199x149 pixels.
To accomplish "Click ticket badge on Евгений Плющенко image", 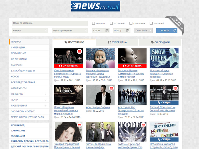I will [175, 88].
